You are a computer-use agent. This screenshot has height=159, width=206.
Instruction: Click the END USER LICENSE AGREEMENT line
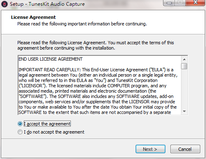click(50, 59)
